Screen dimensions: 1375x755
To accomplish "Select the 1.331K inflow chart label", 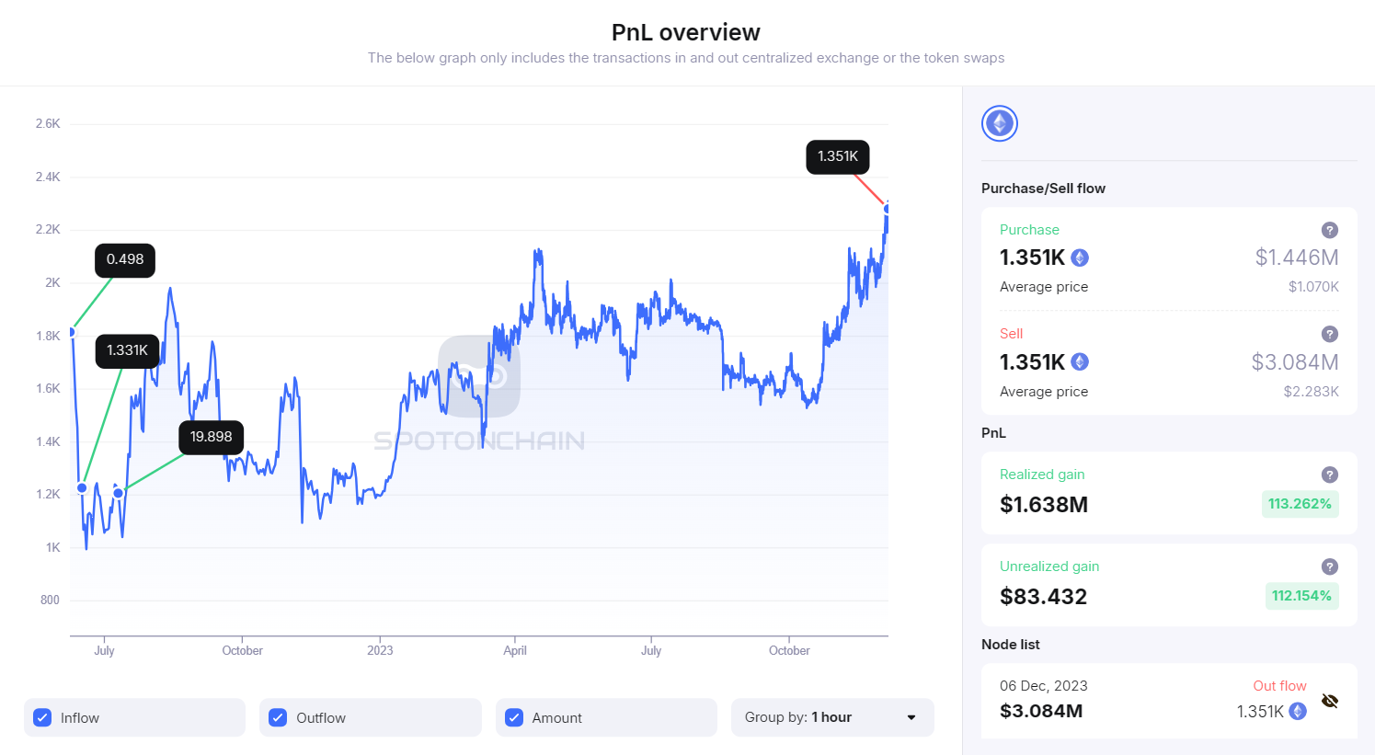I will tap(127, 350).
